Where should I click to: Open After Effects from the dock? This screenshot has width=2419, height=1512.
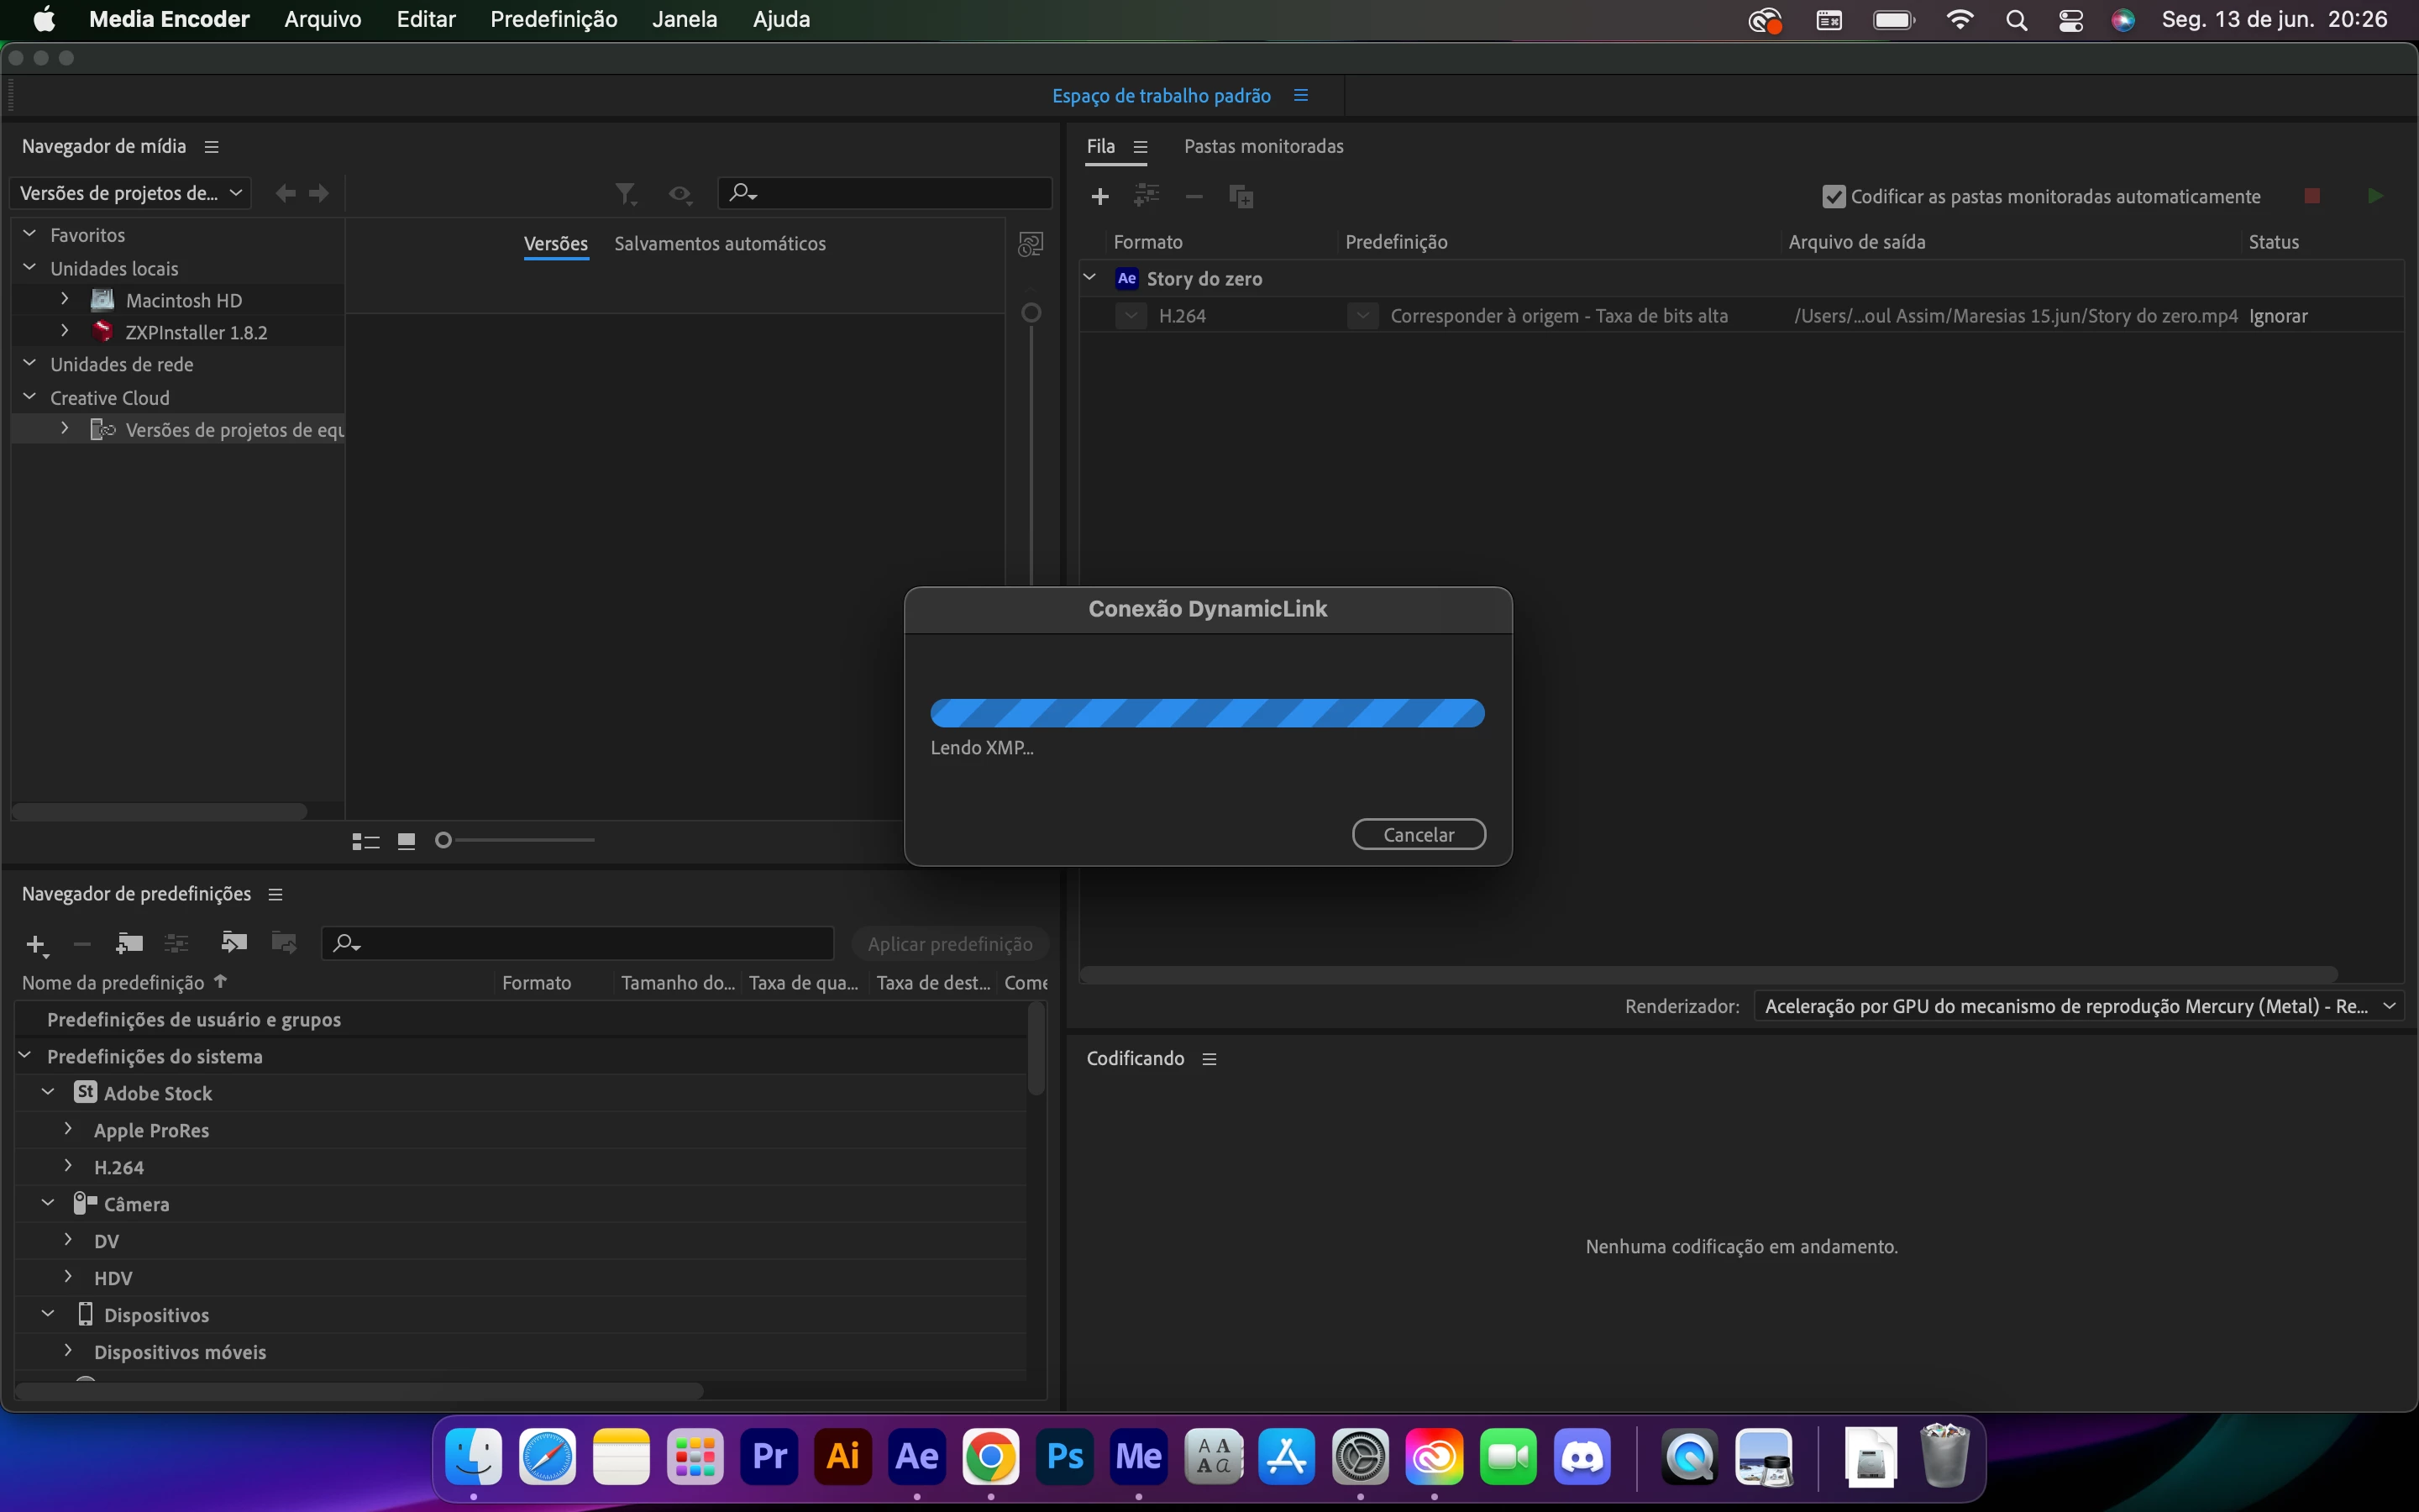click(x=916, y=1456)
